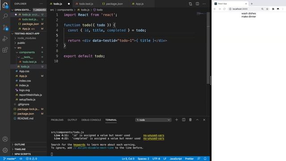This screenshot has width=286, height=161.
Task: Click Ln 5, Col 3 cursor position
Action: pyautogui.click(x=128, y=159)
